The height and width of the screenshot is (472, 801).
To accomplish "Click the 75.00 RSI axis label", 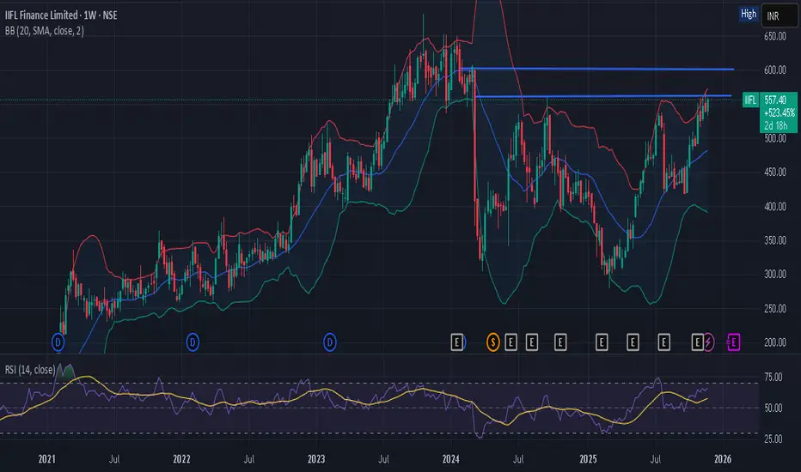I will pyautogui.click(x=773, y=377).
